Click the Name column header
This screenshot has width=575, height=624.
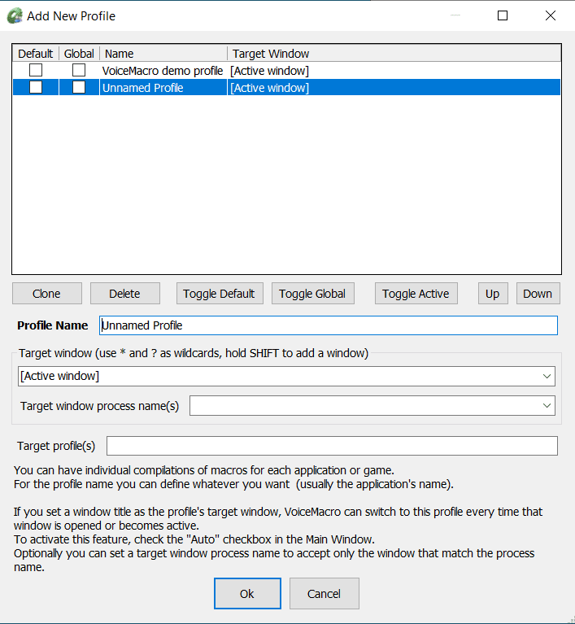(163, 54)
